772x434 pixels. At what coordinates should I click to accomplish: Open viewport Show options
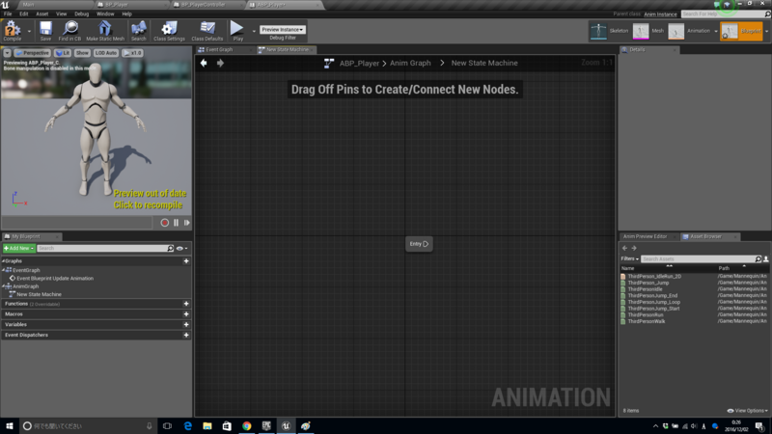pos(82,53)
